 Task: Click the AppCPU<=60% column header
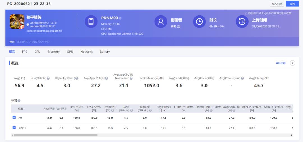(x=252, y=109)
